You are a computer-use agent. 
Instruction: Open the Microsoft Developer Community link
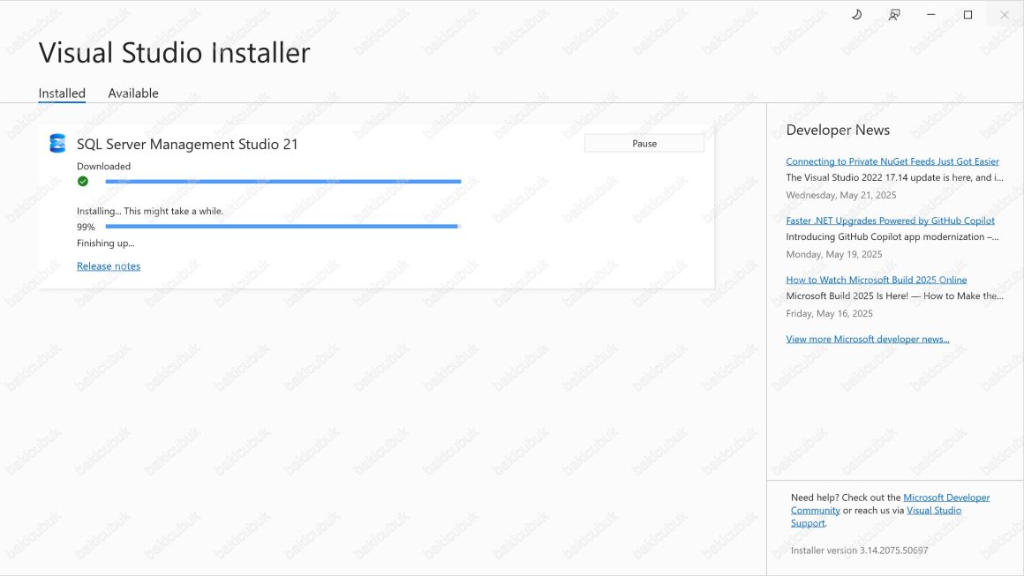[x=946, y=497]
